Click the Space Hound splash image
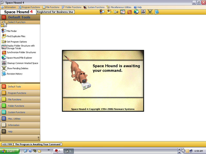The width and height of the screenshot is (206, 154). [x=103, y=81]
